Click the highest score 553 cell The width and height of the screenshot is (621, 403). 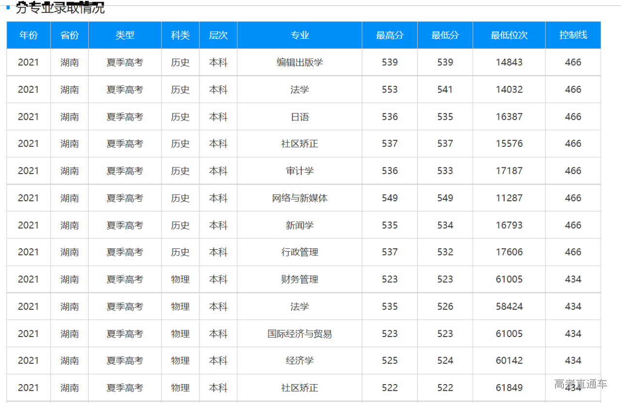click(x=390, y=90)
